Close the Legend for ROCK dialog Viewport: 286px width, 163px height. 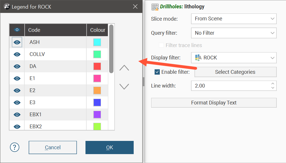click(135, 7)
